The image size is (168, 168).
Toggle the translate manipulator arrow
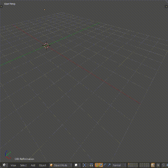pos(101,165)
